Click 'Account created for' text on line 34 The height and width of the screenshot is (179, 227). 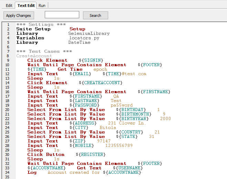tap(74, 172)
